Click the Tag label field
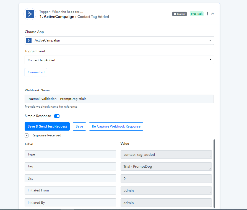The width and height of the screenshot is (247, 210). click(x=71, y=166)
